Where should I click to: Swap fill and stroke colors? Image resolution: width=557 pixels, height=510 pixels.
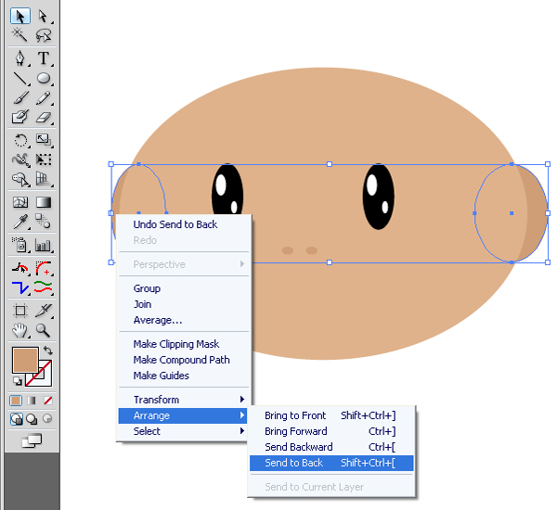(48, 351)
